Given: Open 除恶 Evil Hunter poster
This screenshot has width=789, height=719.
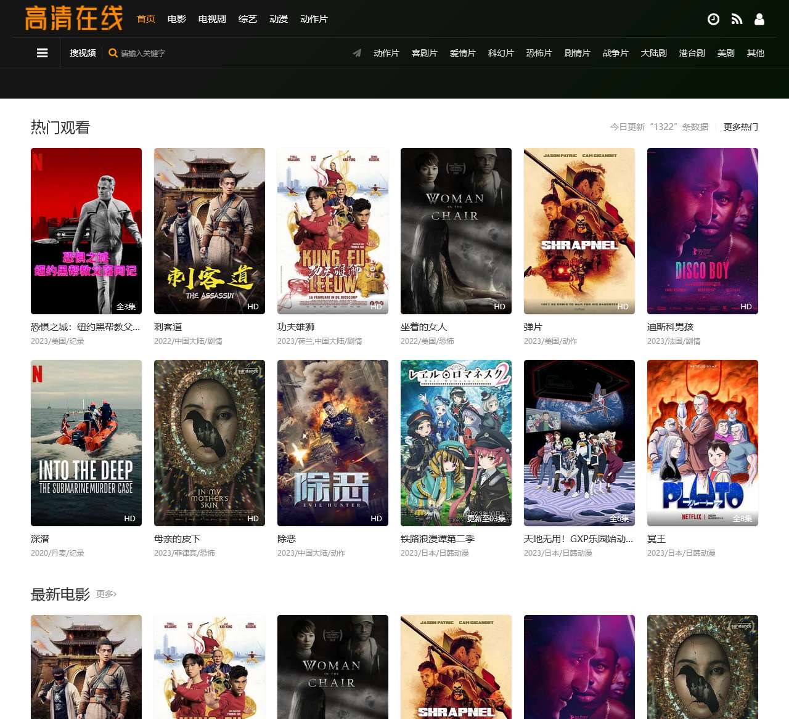Looking at the screenshot, I should [333, 443].
